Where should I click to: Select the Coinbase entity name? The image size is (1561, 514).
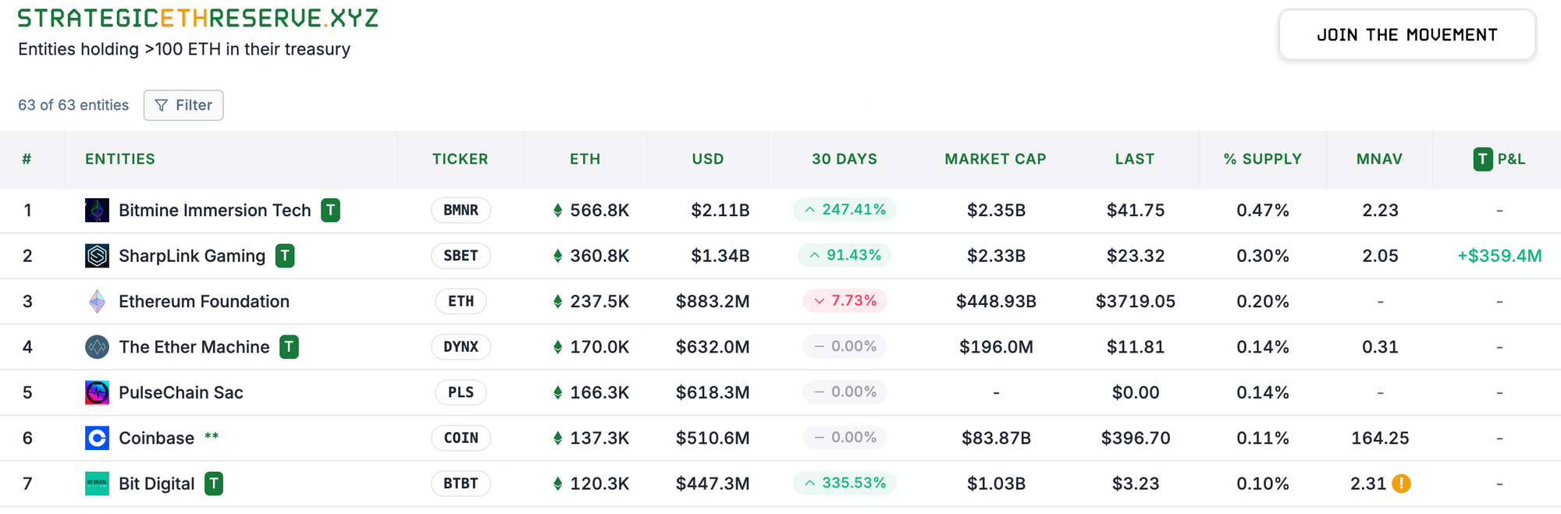point(156,438)
